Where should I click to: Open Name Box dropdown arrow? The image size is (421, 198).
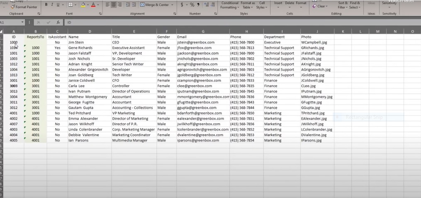point(22,22)
